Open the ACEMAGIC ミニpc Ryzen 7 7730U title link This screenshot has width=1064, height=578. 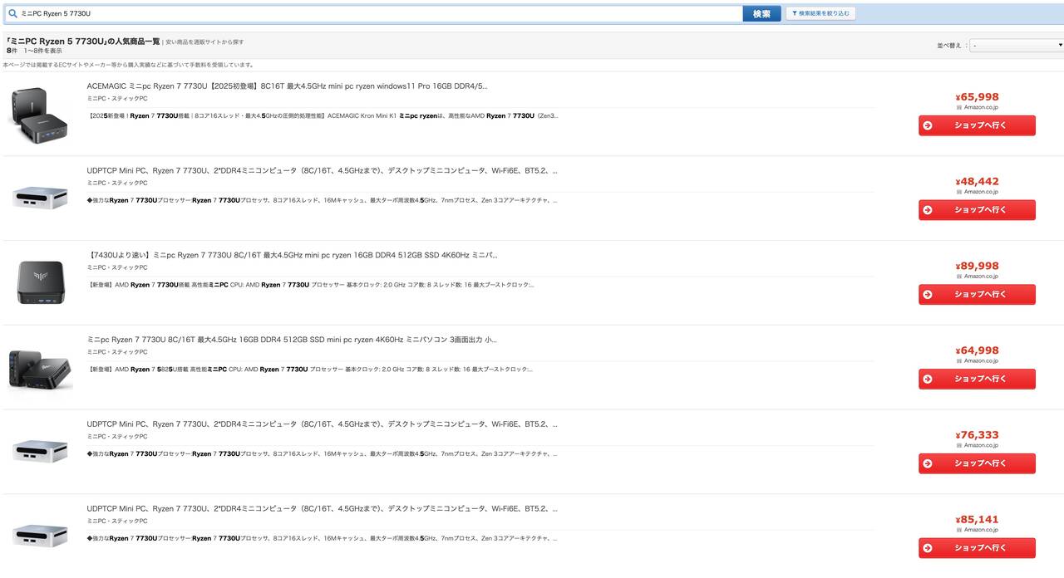point(287,86)
